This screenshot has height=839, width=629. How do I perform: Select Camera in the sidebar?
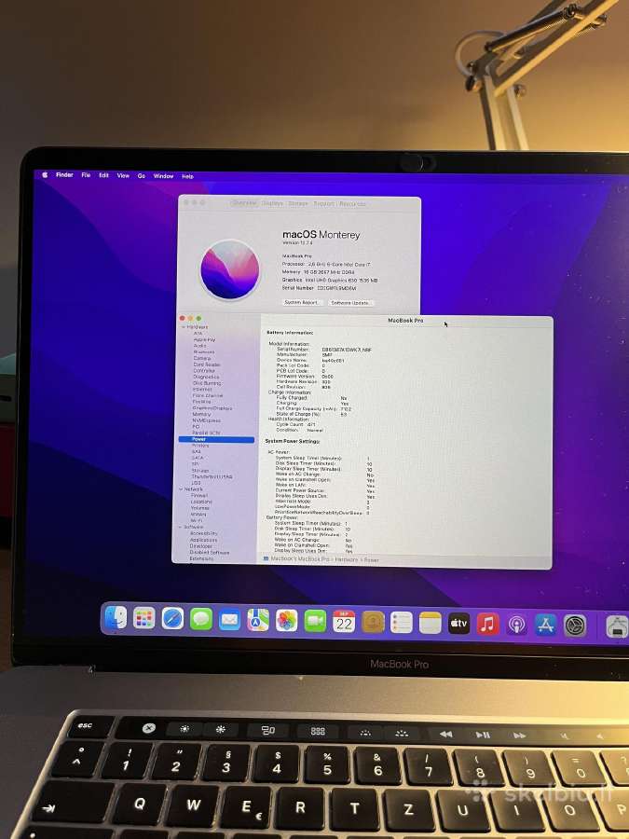201,359
